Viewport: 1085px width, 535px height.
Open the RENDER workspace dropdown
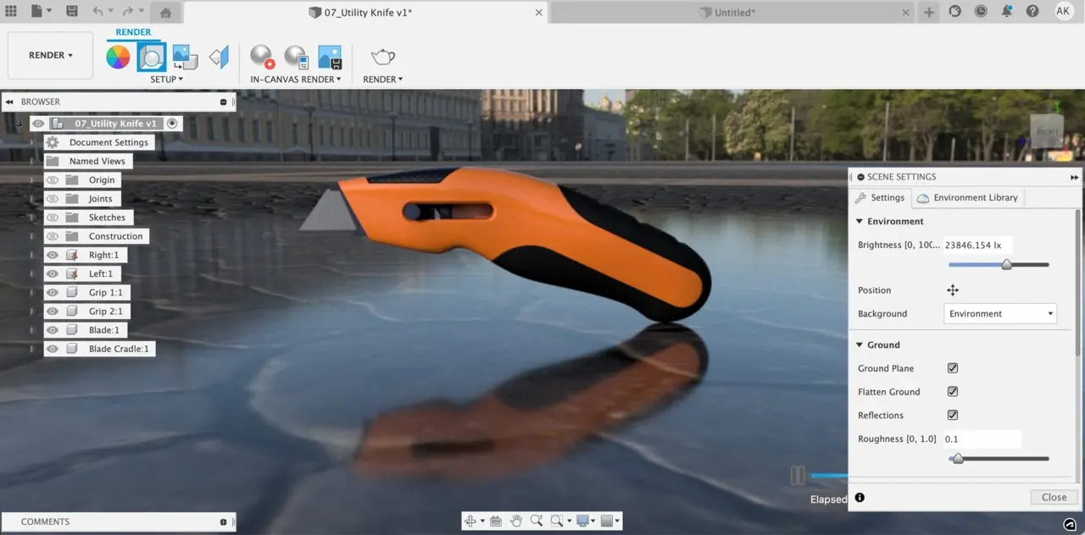(51, 56)
